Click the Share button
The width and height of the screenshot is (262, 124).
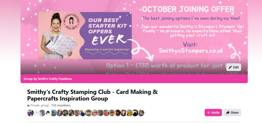232,113
